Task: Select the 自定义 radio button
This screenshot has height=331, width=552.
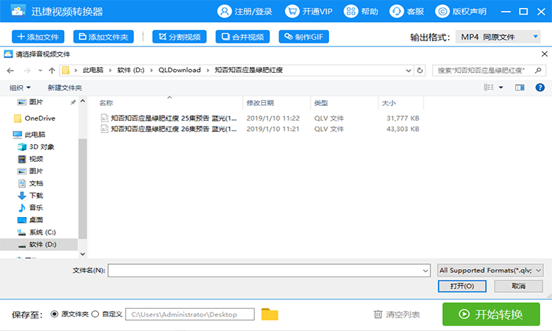Action: tap(95, 314)
